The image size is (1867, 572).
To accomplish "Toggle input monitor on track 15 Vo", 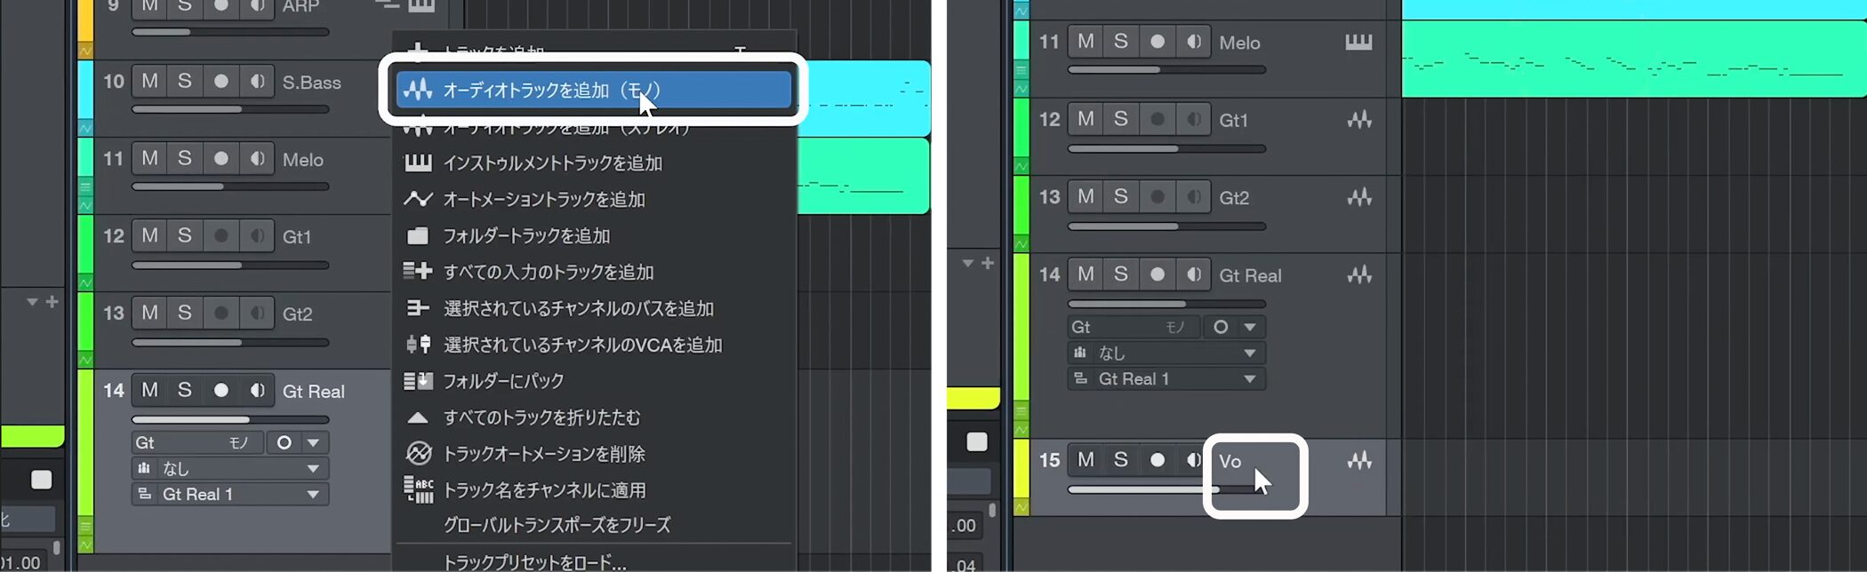I will 1193,460.
